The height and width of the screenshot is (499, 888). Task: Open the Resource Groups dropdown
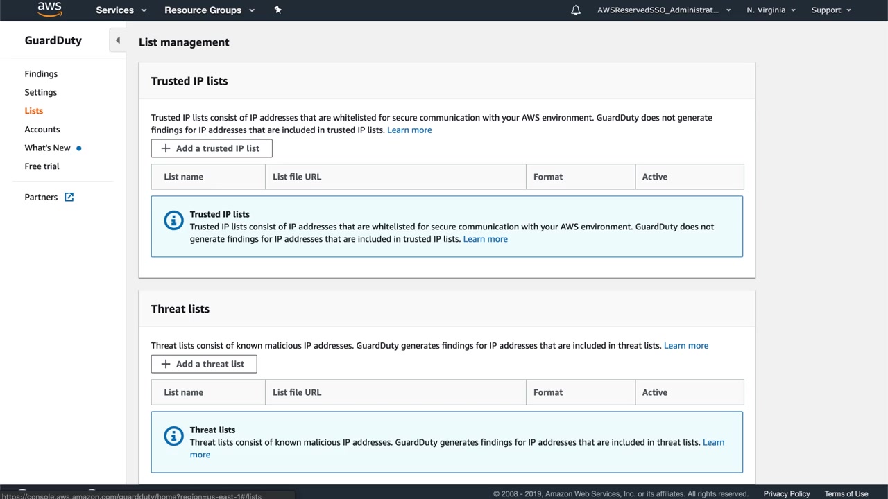point(210,10)
